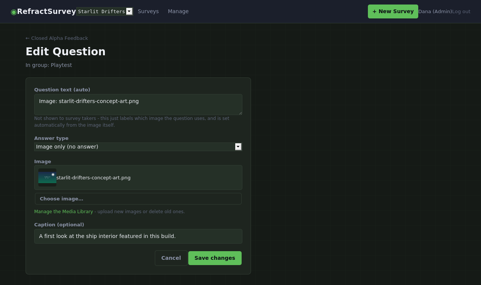Edit the Caption input field
Viewport: 481px width, 285px height.
[138, 236]
